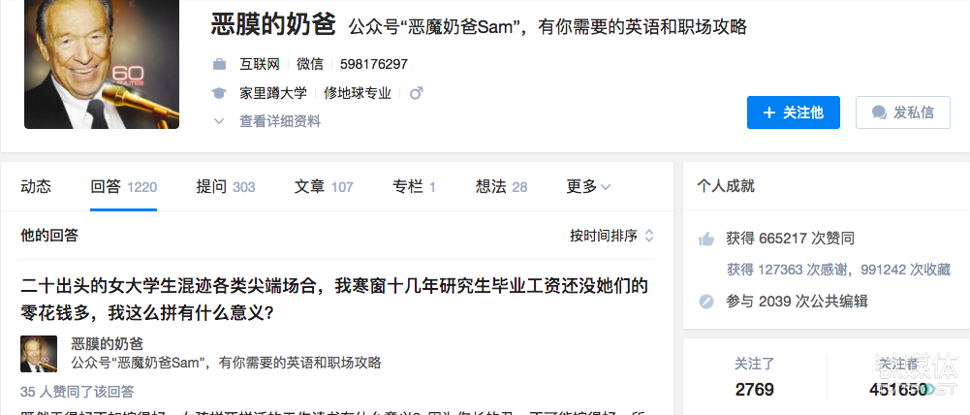
Task: Click the large profile avatar photo
Action: [102, 62]
